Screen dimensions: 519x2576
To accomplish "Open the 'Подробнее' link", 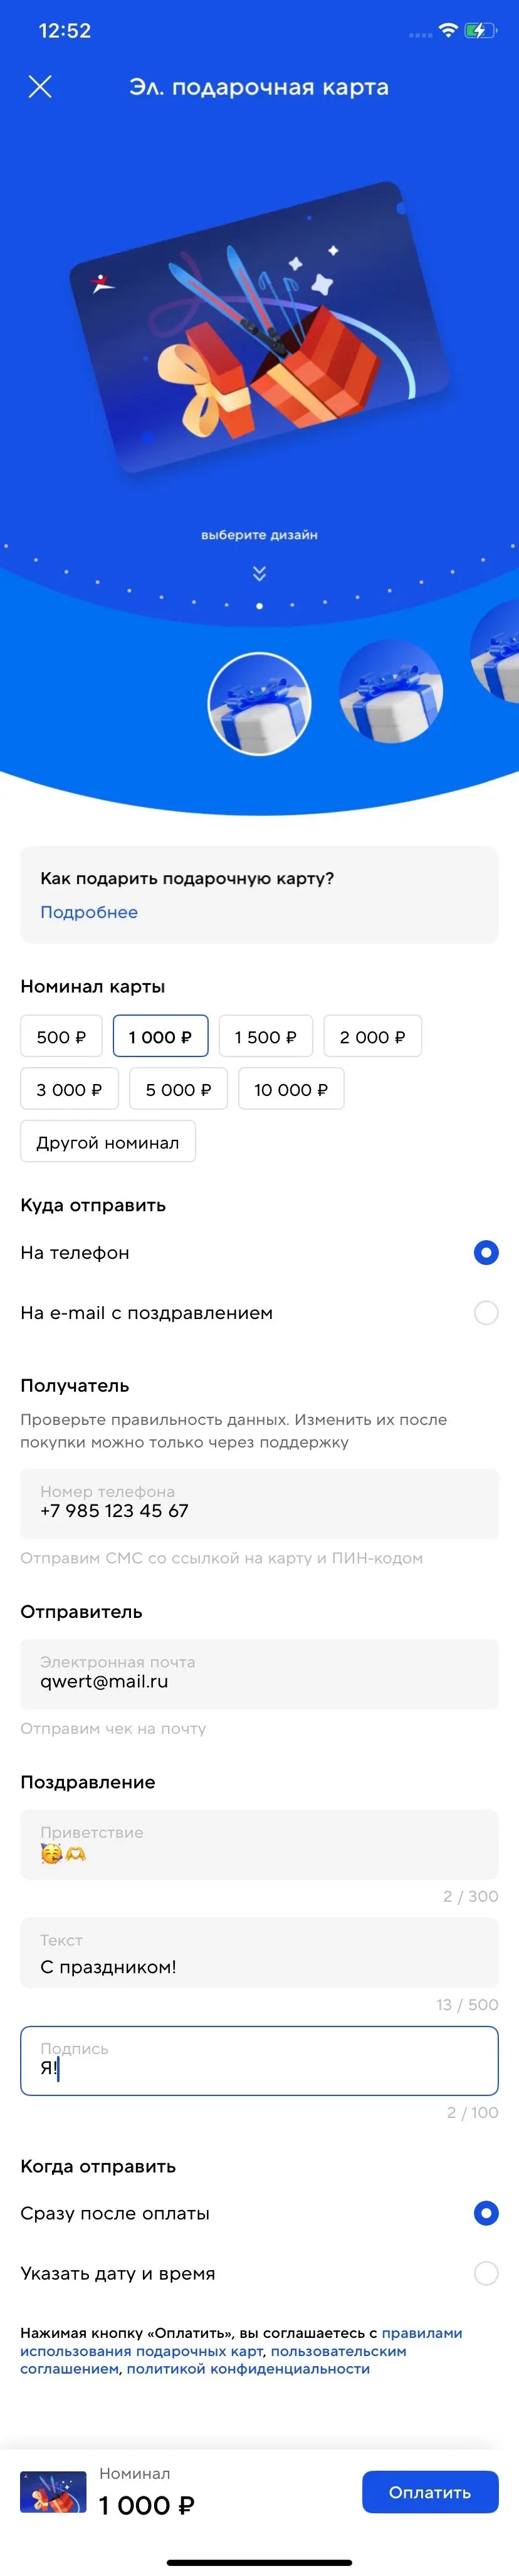I will pyautogui.click(x=89, y=912).
